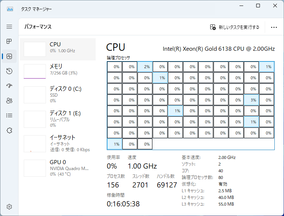Click the CPU mini graph thumbnail

point(35,49)
